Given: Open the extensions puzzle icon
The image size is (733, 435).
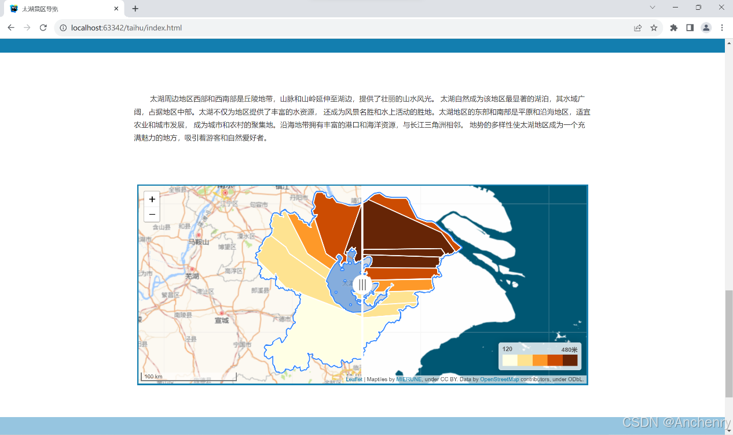Looking at the screenshot, I should (x=673, y=27).
